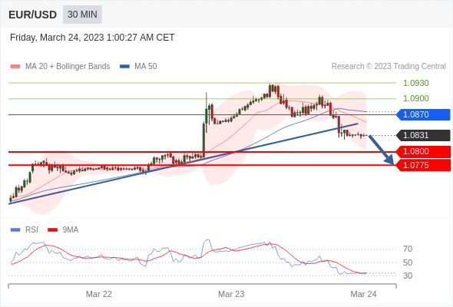This screenshot has width=453, height=307.
Task: Click the pink MA 20 Bollinger legend swatch
Action: [x=15, y=67]
